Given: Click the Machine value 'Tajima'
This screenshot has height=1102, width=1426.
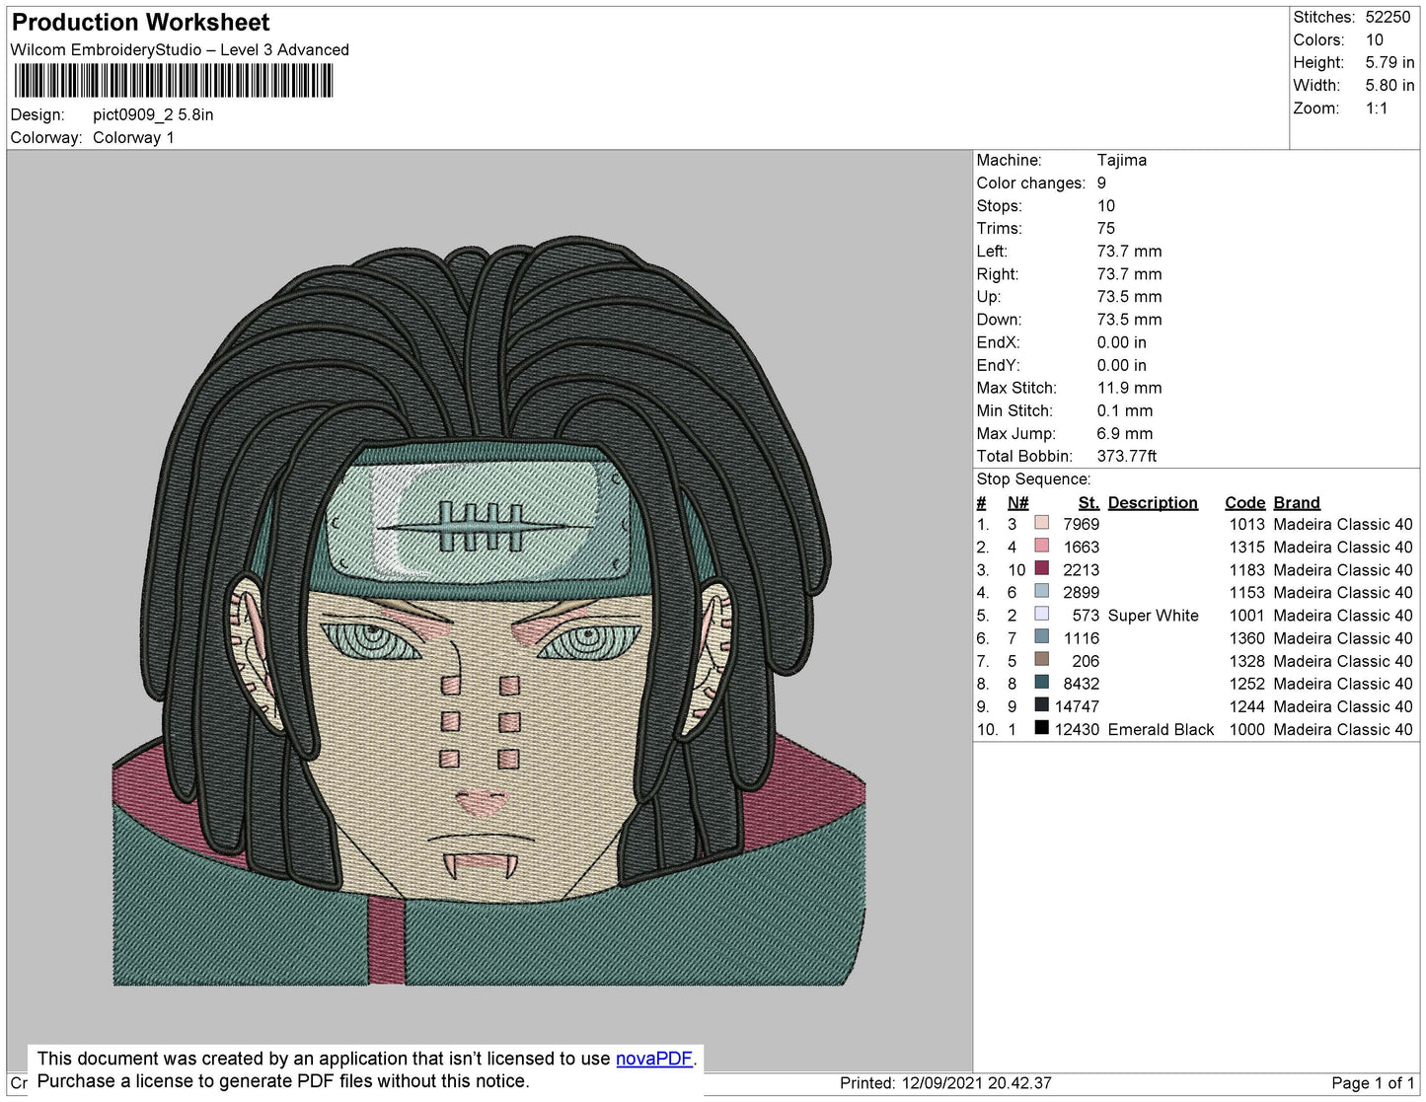Looking at the screenshot, I should [1122, 160].
